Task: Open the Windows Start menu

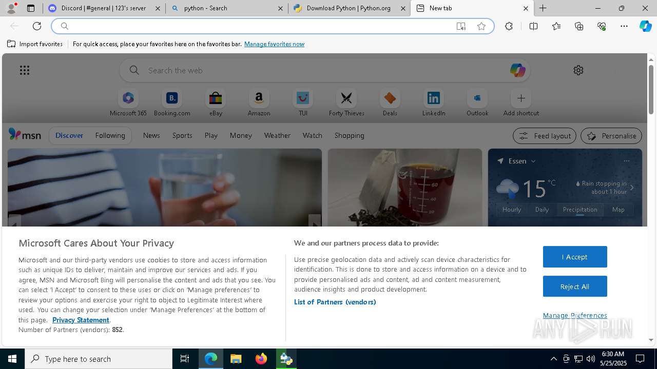Action: tap(12, 359)
